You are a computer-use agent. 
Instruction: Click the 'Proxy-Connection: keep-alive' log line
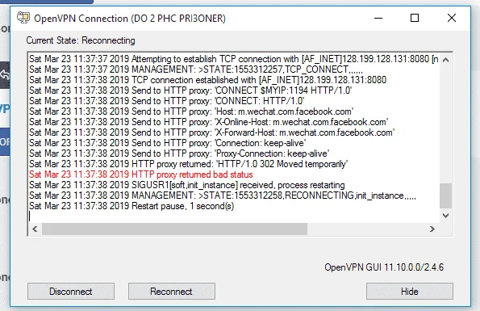179,153
